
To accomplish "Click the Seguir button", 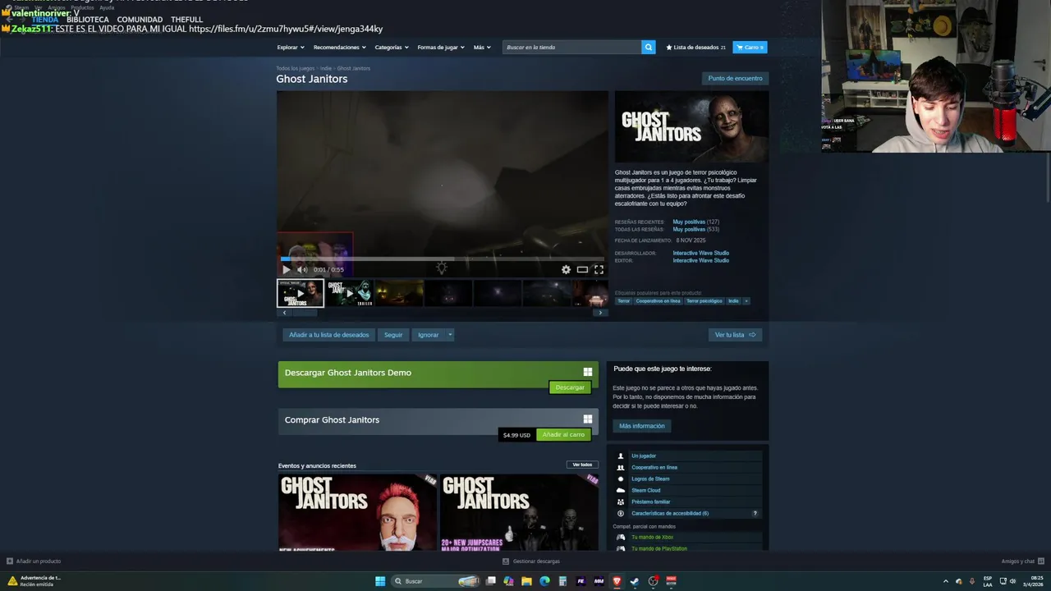I will (393, 335).
